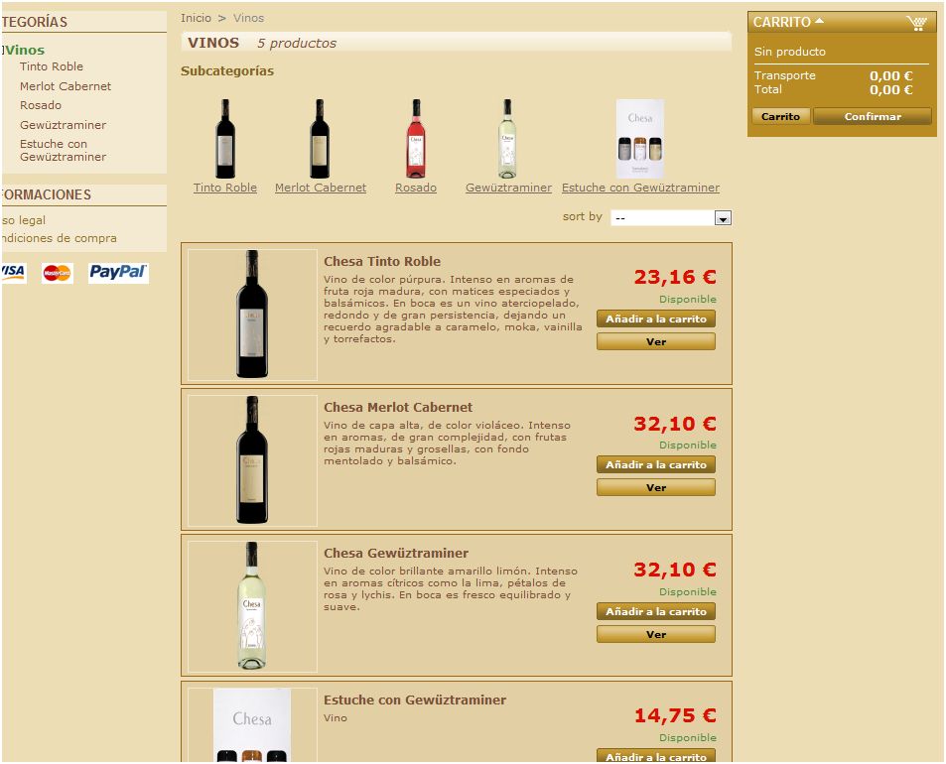Screen dimensions: 946x764
Task: Click the Subcategorías heading
Action: [227, 71]
